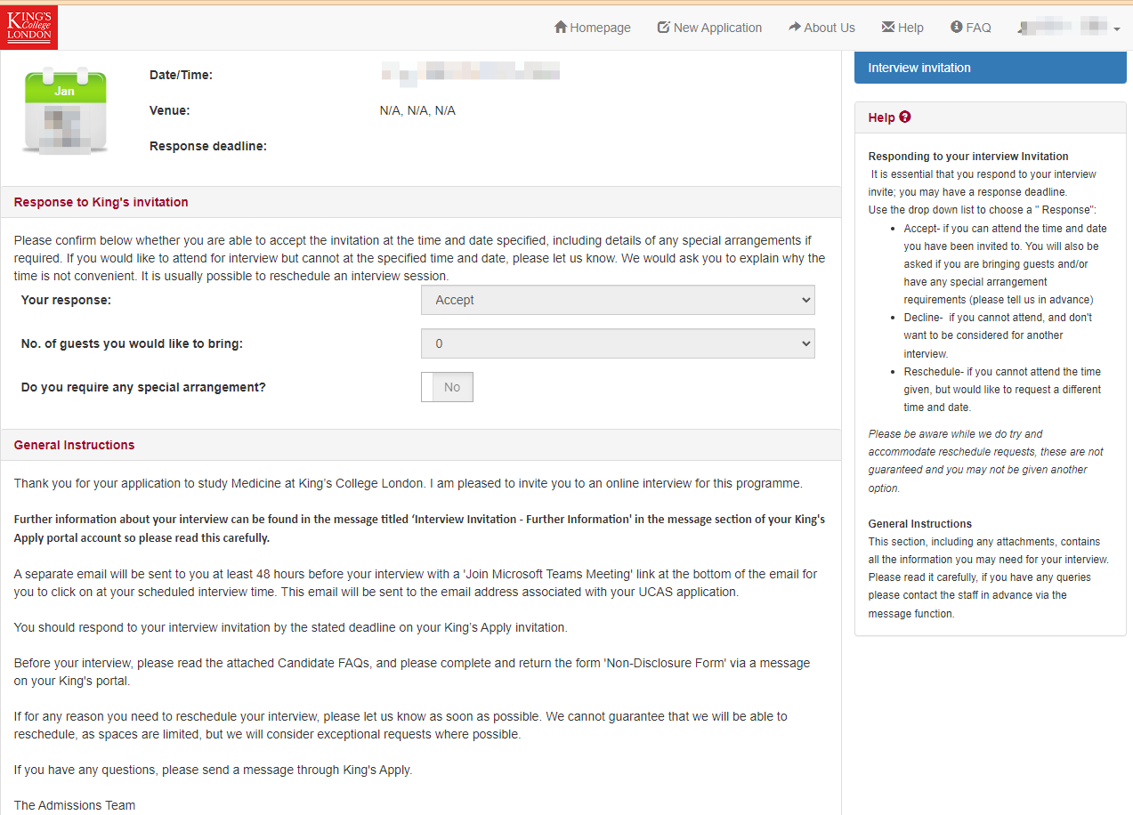Click the Venue label
Screen dimensions: 1133x815
click(x=170, y=110)
